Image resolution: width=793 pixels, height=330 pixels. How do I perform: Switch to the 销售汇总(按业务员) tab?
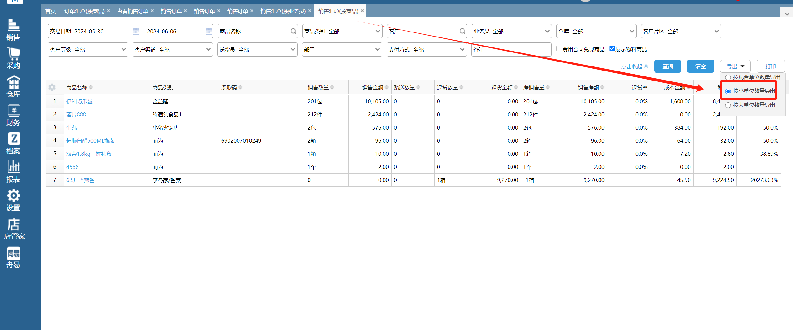tap(283, 11)
